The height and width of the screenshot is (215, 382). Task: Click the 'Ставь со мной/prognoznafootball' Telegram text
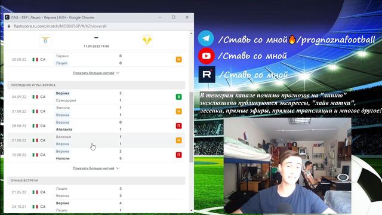(297, 39)
